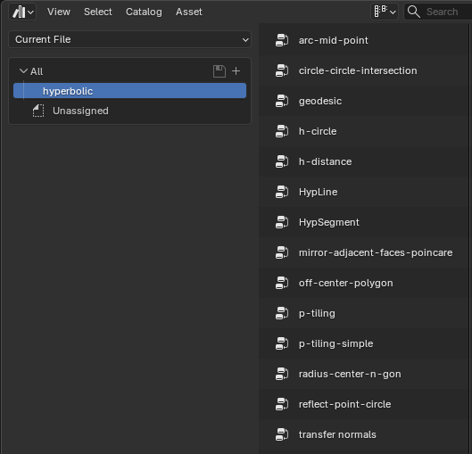Click node group icon of arc-mid-point
The width and height of the screenshot is (472, 454).
point(282,40)
